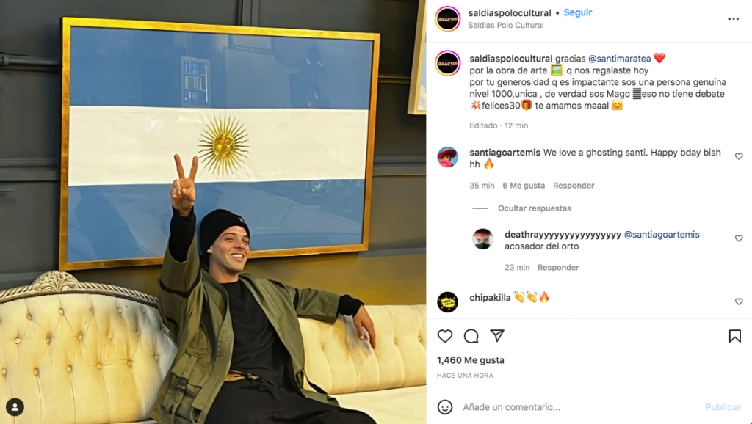Image resolution: width=752 pixels, height=424 pixels.
Task: Reply to santiagoartemis via Responder
Action: [x=573, y=186]
